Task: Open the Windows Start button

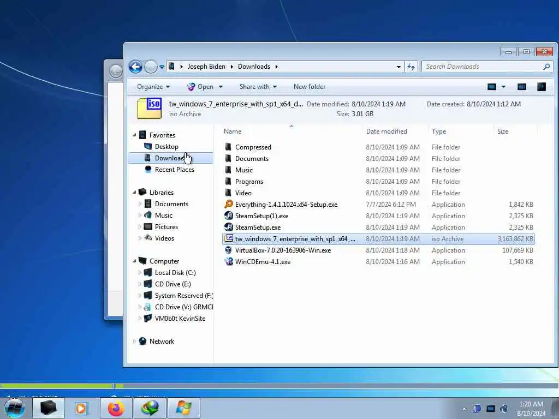Action: 15,408
